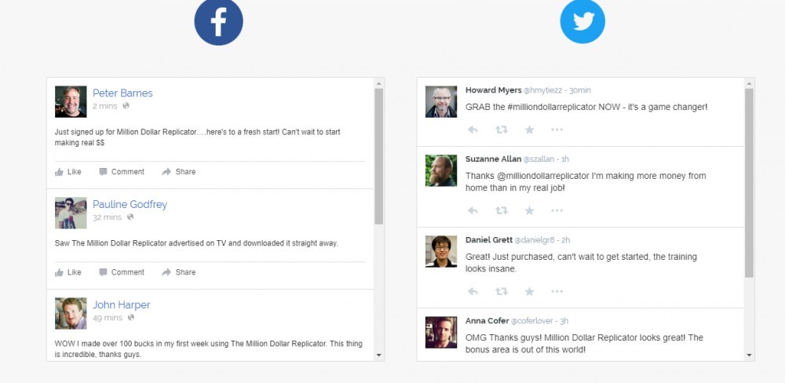Click Twitter feed scrollbar down arrow

[749, 355]
